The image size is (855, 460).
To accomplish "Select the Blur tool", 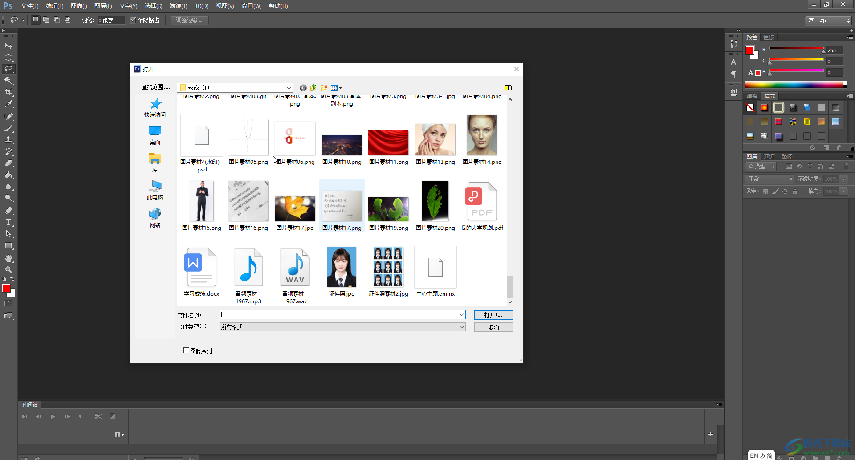I will (8, 186).
